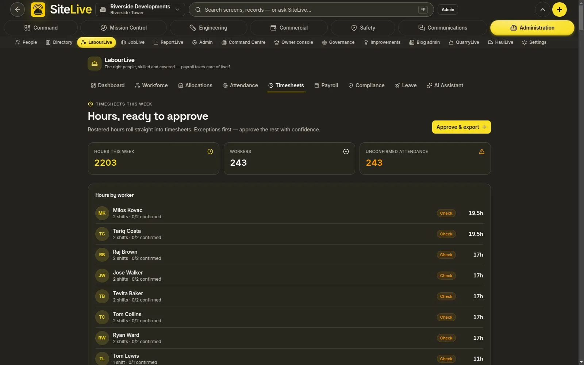584x365 pixels.
Task: Click the TB avatar for Tevita Baker
Action: coord(102,296)
